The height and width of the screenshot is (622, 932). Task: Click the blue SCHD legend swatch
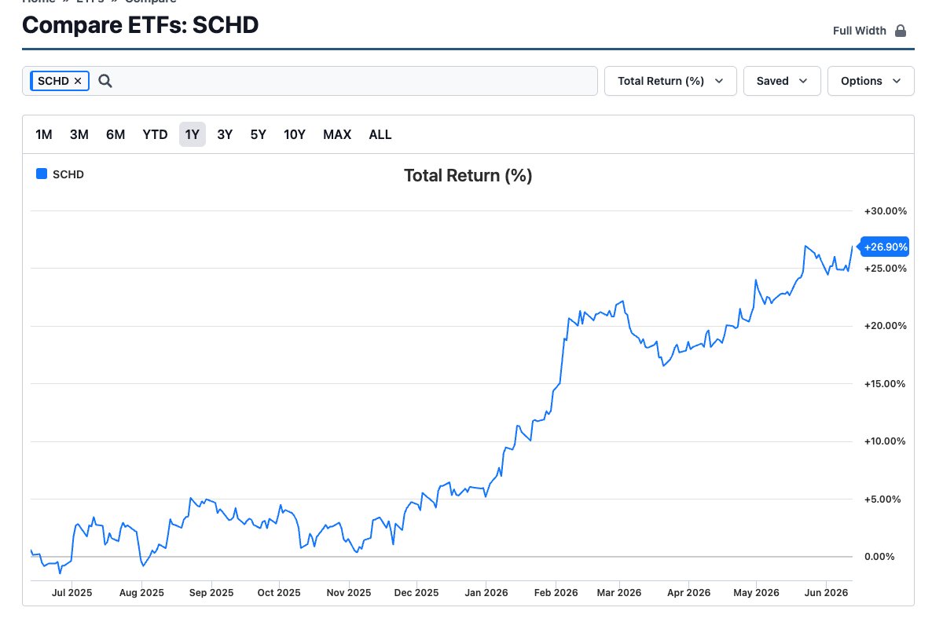(x=42, y=174)
